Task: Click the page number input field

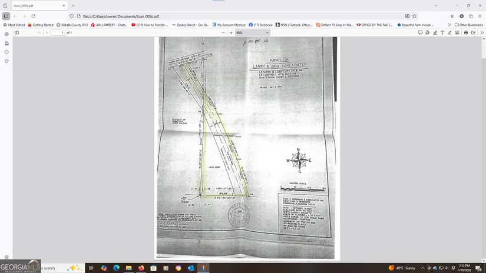Action: (x=57, y=33)
